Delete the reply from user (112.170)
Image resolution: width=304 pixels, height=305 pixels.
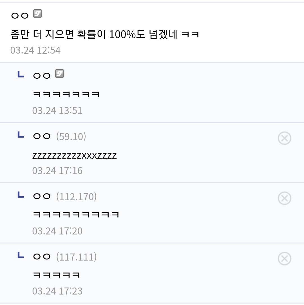click(x=284, y=199)
